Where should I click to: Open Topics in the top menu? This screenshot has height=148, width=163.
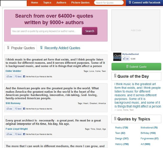tap(47, 3)
